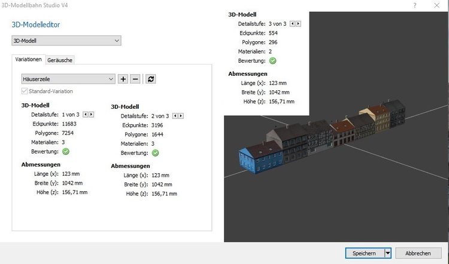Open help with the question mark button
The width and height of the screenshot is (449, 264).
(x=415, y=5)
